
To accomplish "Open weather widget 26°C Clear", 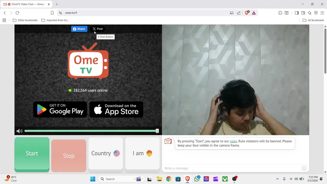I will (11, 179).
